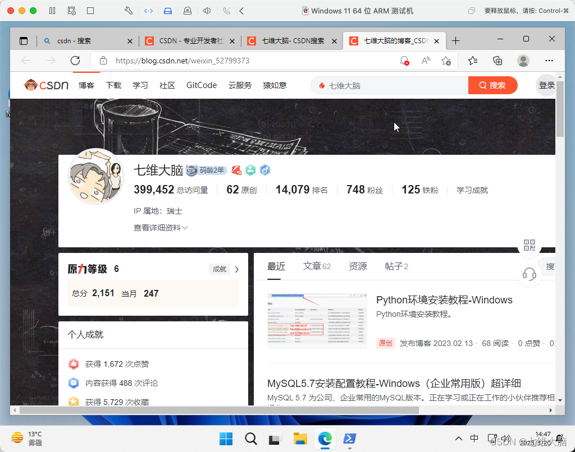The height and width of the screenshot is (452, 575).
Task: Click the VM disk drive icon in toolbar
Action: pos(167,11)
